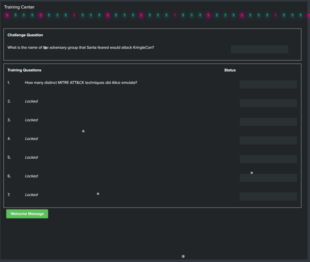Screen dimensions: 310x262
Task: Select the status field for question 2
Action: coord(268,103)
